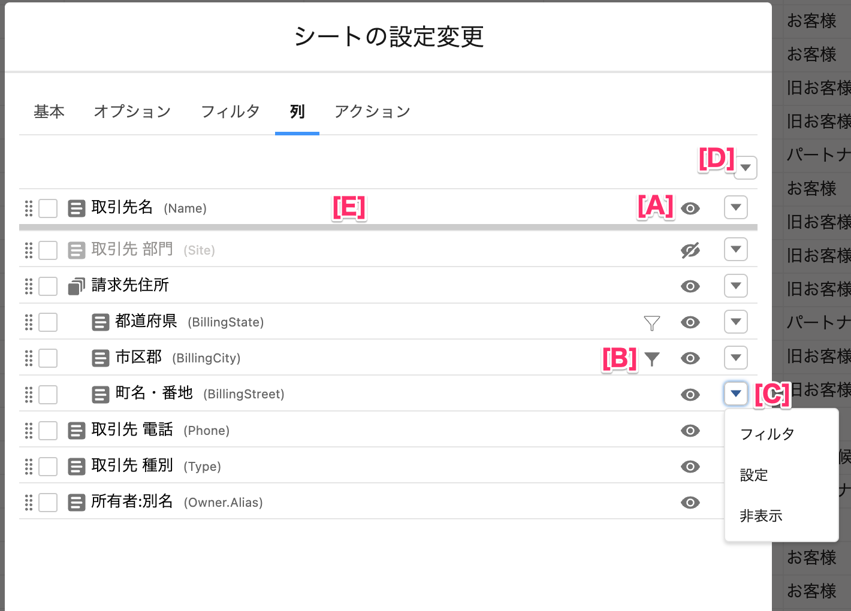Switch to the フィルタ tab

point(230,111)
